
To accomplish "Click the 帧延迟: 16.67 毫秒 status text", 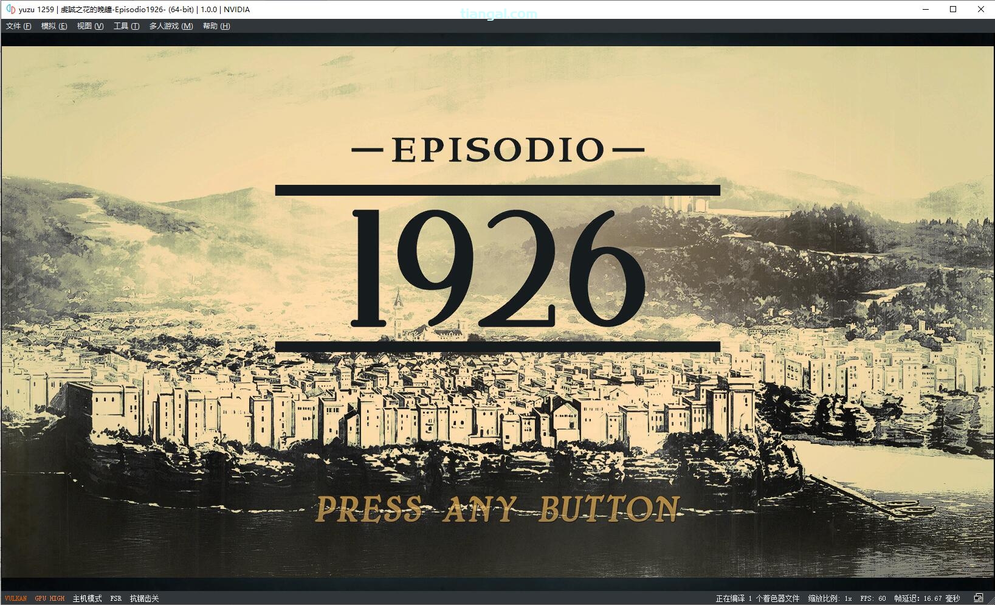I will point(927,598).
